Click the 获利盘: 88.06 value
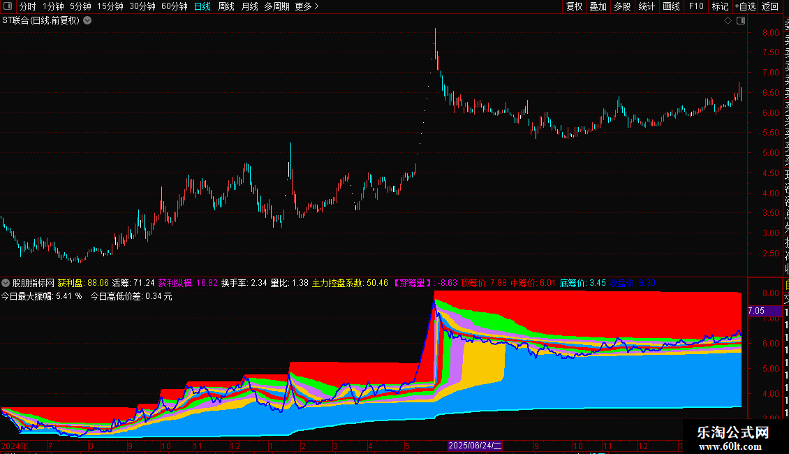Screen dimensions: 789x454 [x=83, y=283]
